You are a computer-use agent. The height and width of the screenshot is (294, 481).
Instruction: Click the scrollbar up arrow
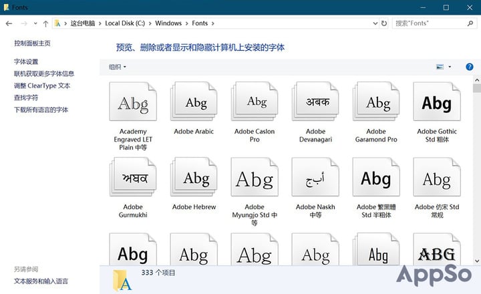(477, 80)
